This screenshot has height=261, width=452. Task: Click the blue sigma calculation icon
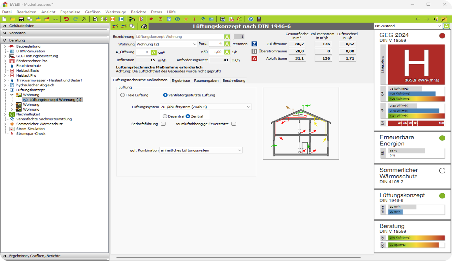coord(121,19)
